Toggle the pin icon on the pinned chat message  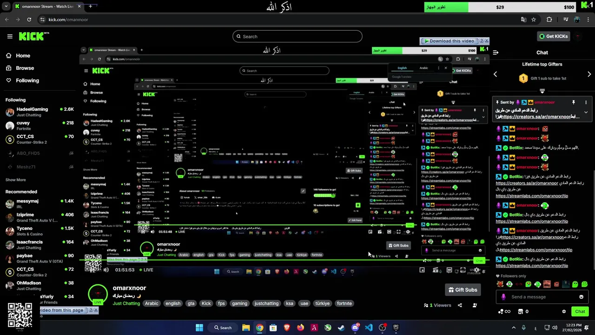574,102
